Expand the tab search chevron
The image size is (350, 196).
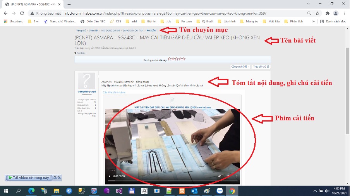[x=308, y=3]
